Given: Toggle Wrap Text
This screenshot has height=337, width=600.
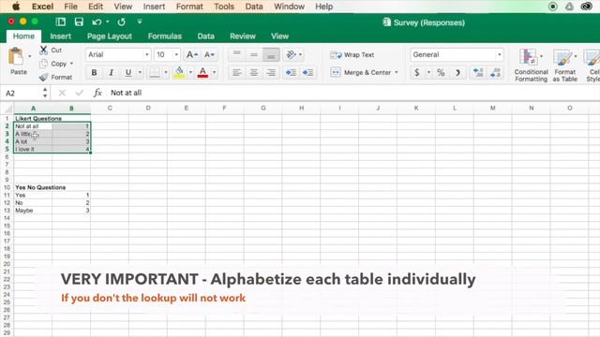Looking at the screenshot, I should tap(352, 55).
